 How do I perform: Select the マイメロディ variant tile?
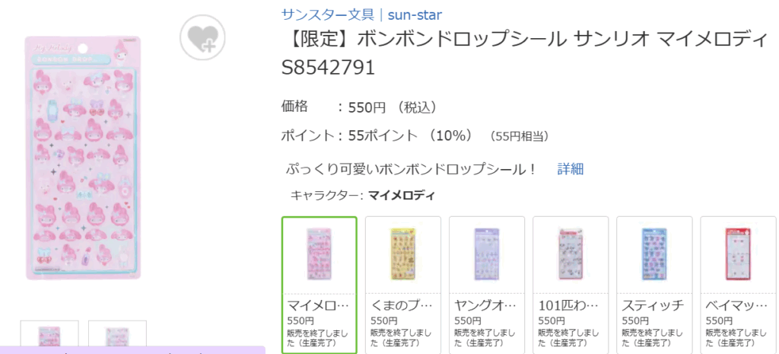[x=320, y=285]
